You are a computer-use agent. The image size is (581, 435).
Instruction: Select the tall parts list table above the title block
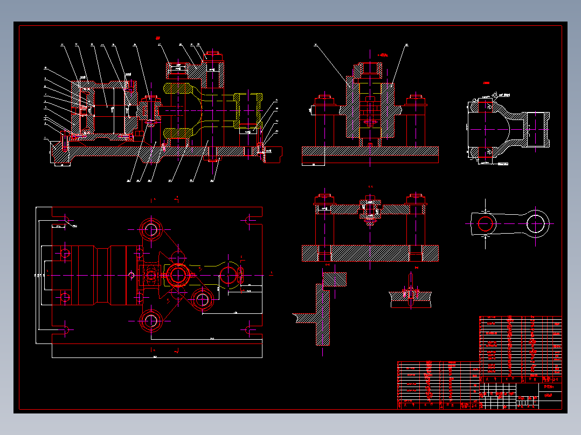pos(521,349)
